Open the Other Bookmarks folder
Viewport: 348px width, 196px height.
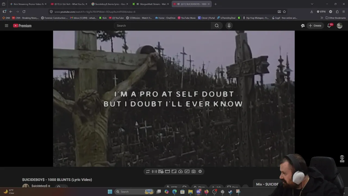336,18
